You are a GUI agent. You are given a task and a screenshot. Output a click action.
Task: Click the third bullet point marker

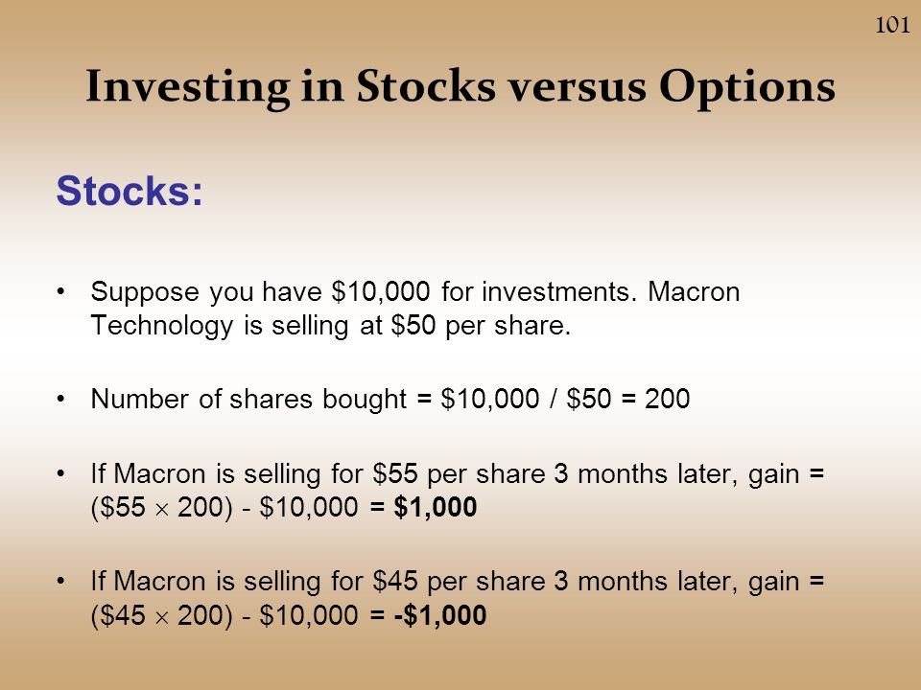[x=60, y=472]
